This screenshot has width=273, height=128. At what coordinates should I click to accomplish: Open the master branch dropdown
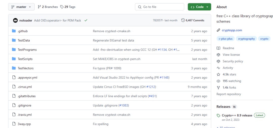(21, 7)
